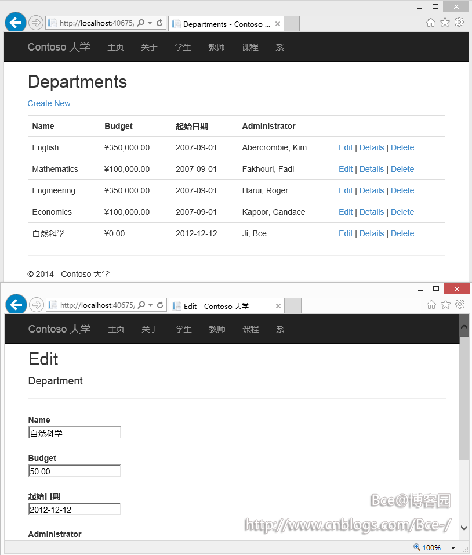The height and width of the screenshot is (555, 472).
Task: Click the 100% zoom level icon
Action: pos(417,547)
